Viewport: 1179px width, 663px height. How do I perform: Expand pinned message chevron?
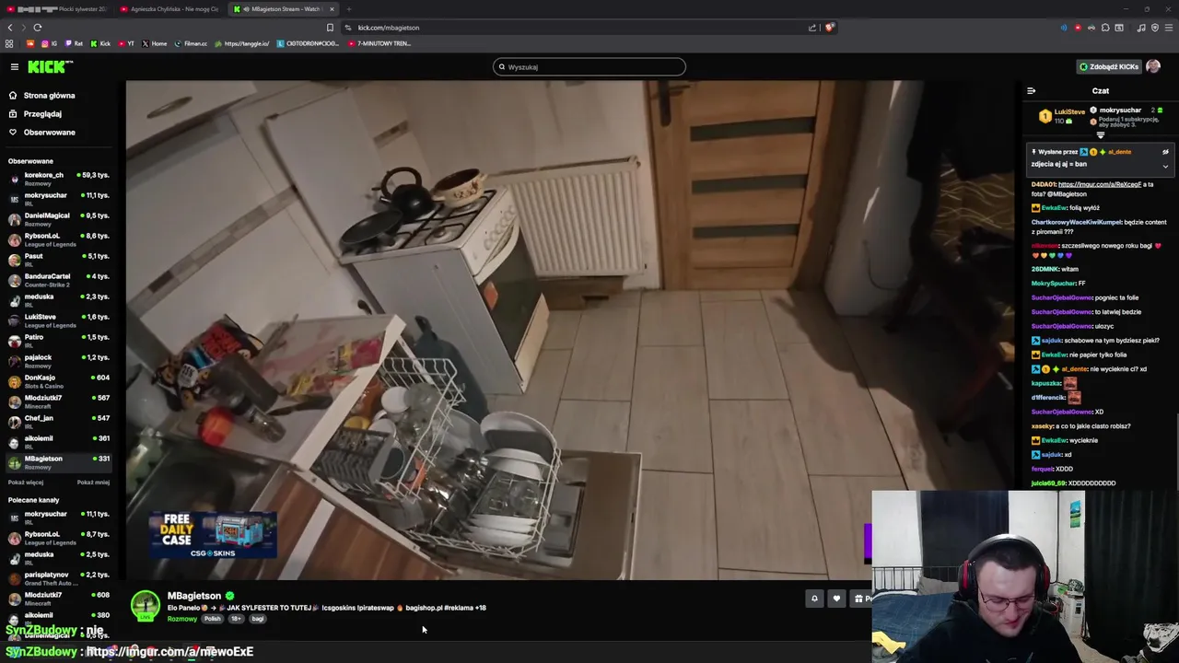tap(1165, 167)
